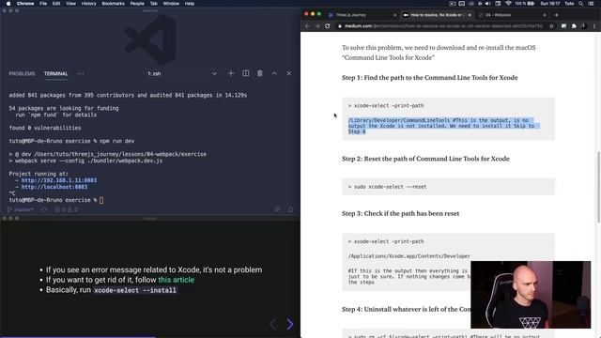Kill the terminal using the trash icon
Image resolution: width=601 pixels, height=338 pixels.
[260, 73]
